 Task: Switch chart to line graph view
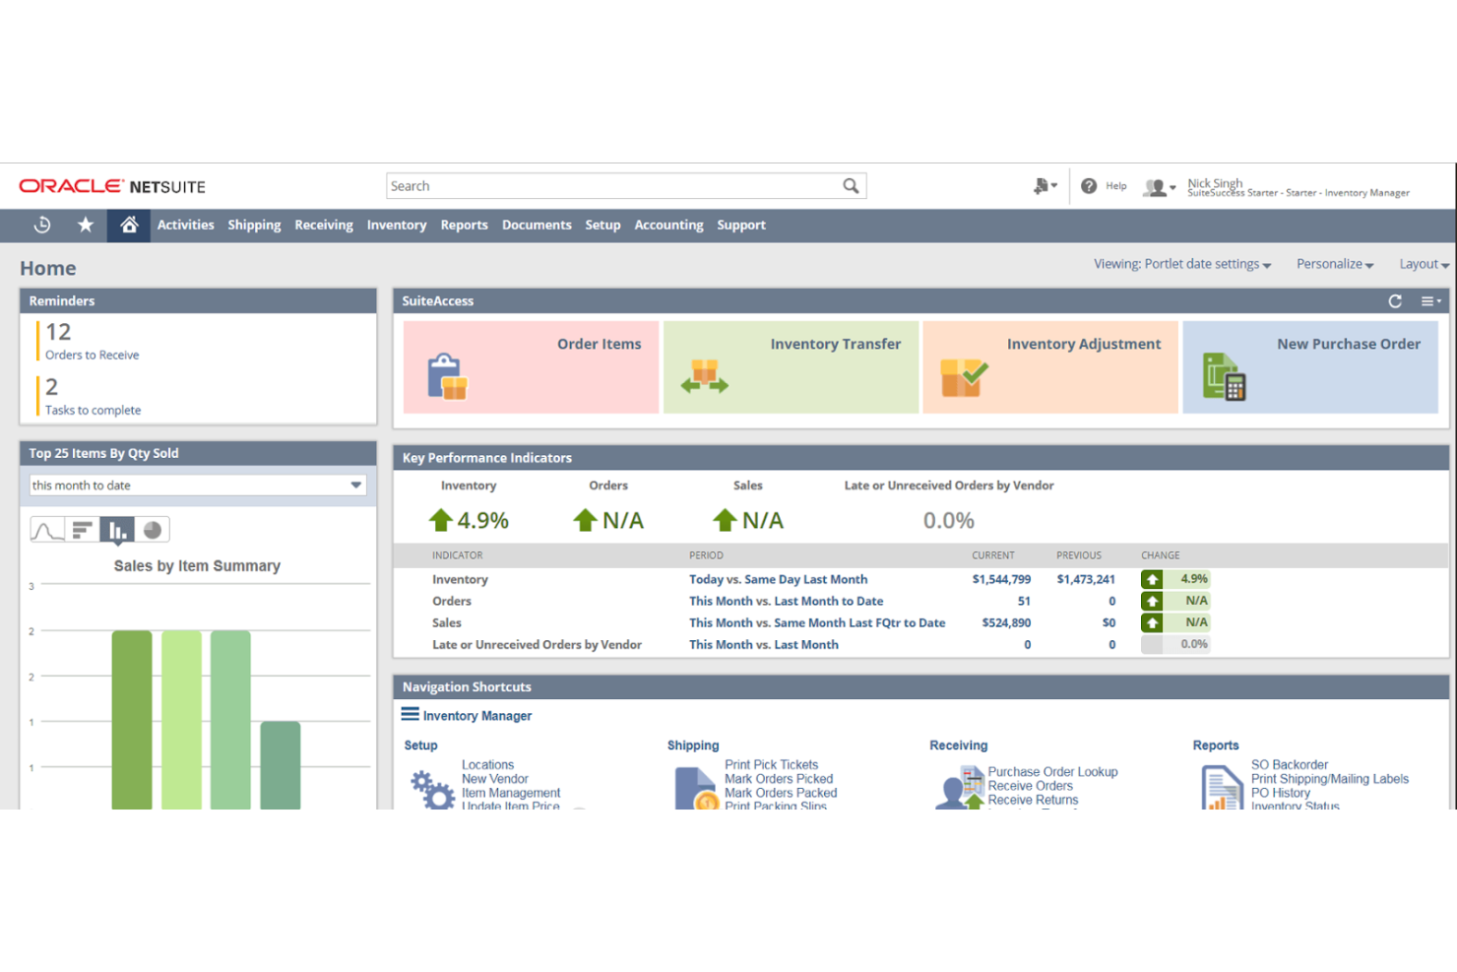[x=47, y=530]
